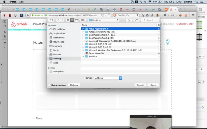
Task: Open the Apple menu
Action: tap(4, 2)
